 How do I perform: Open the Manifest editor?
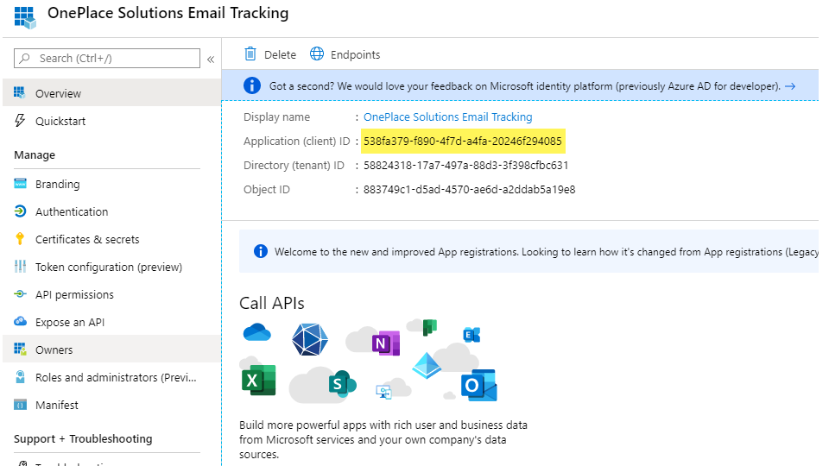(x=57, y=405)
